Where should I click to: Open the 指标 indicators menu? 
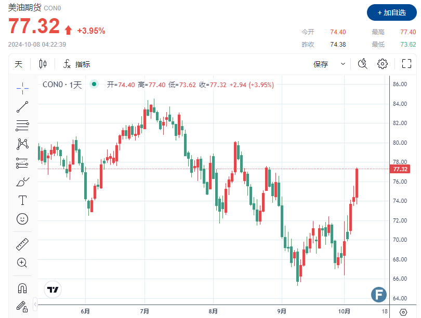click(76, 64)
